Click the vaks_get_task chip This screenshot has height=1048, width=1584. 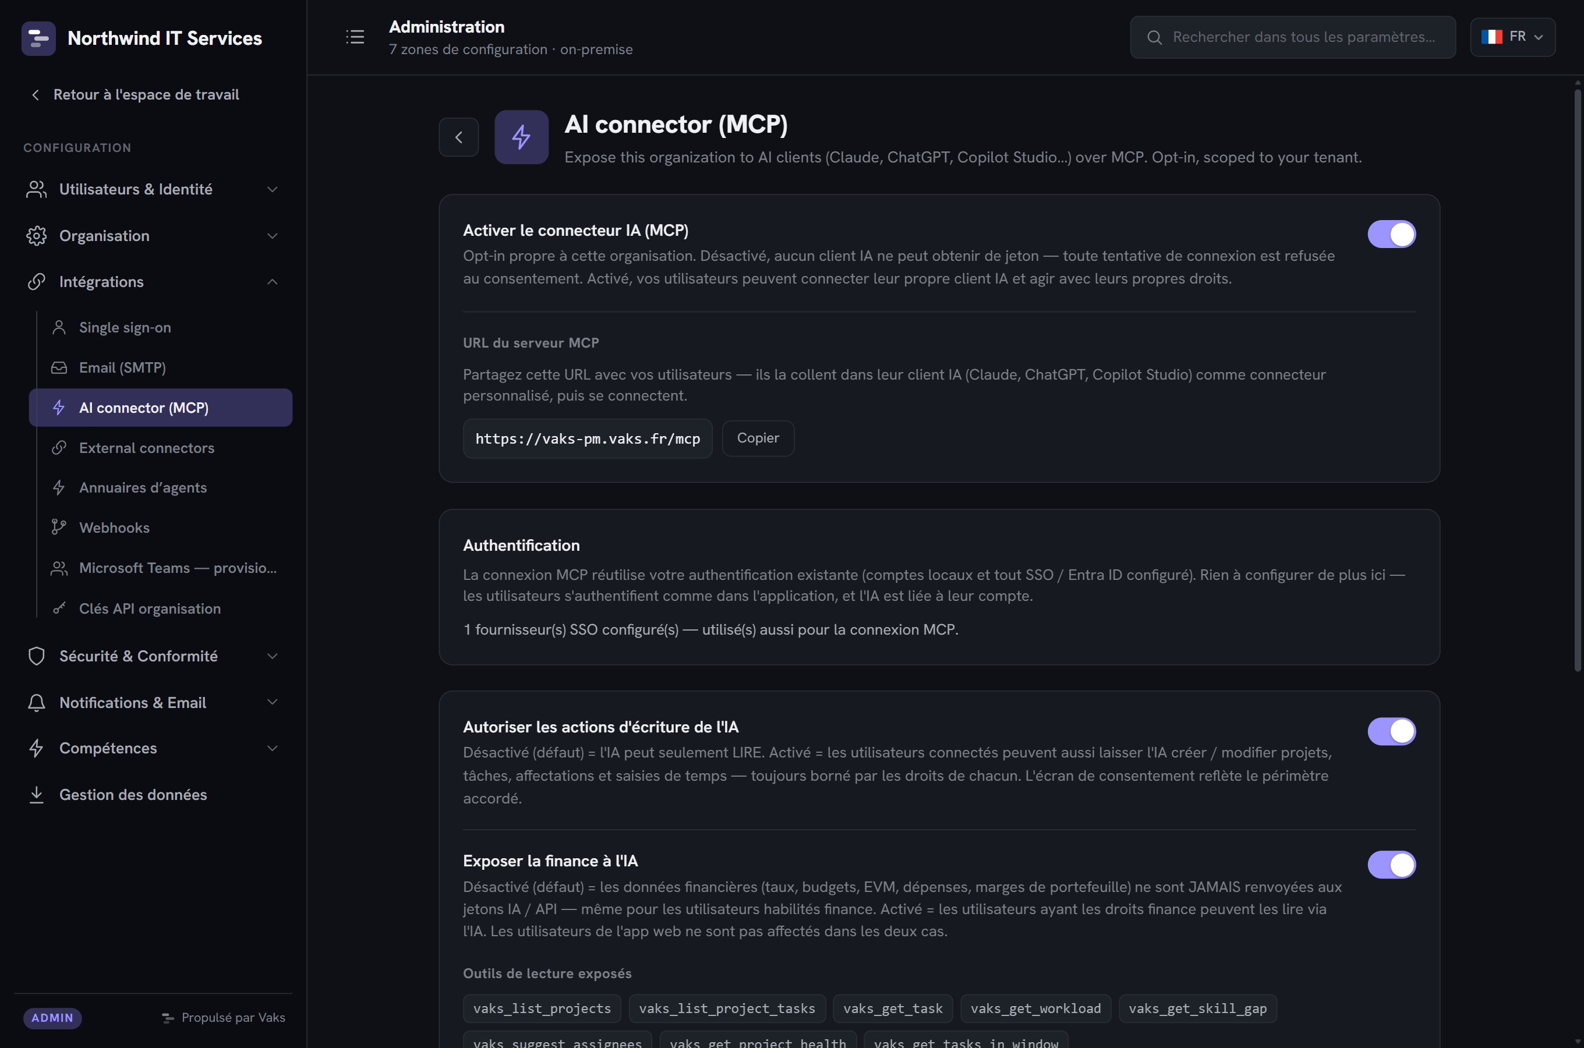(x=893, y=1008)
